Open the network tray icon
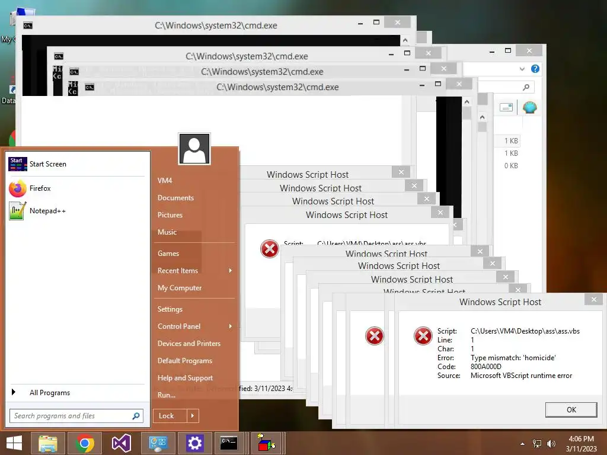607x455 pixels. click(x=537, y=444)
